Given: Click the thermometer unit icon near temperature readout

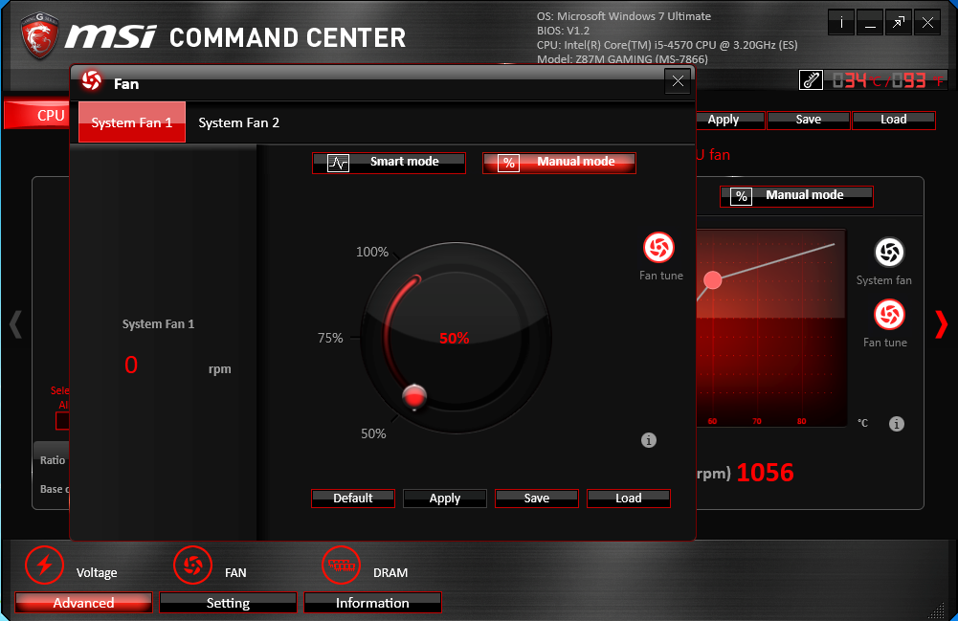Looking at the screenshot, I should (811, 80).
